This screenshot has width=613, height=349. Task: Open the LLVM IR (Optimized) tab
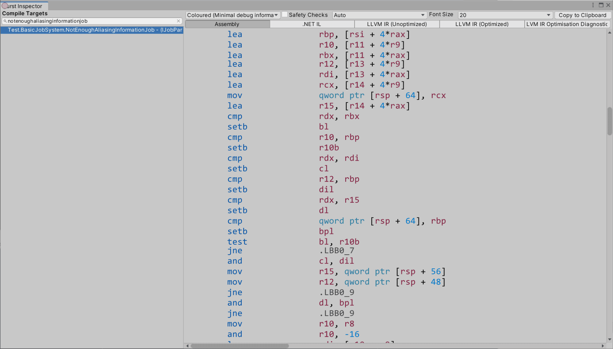(x=482, y=24)
